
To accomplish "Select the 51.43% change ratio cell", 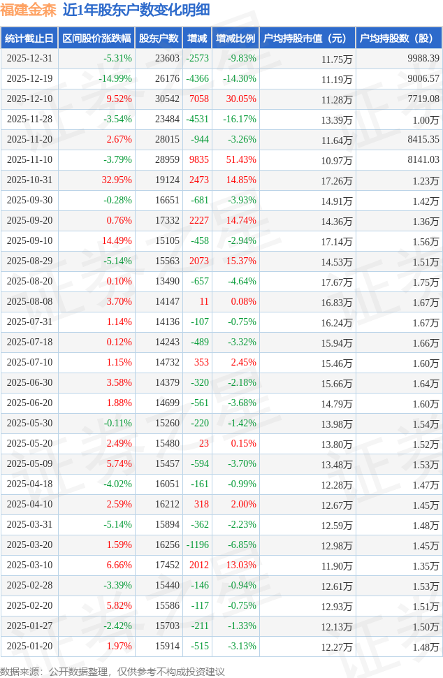I will 241,160.
